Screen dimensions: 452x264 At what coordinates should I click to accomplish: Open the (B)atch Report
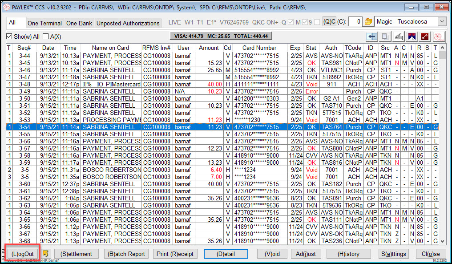pyautogui.click(x=126, y=254)
